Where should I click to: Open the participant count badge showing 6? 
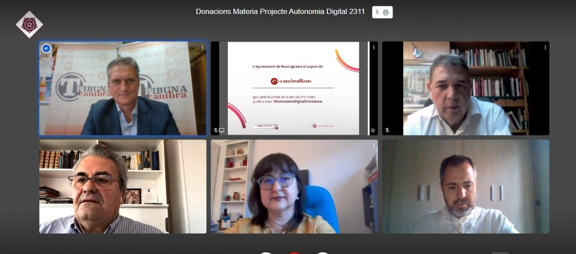click(x=382, y=12)
